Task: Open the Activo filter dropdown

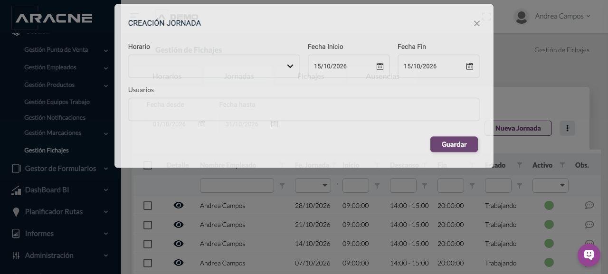Action: coord(551,185)
